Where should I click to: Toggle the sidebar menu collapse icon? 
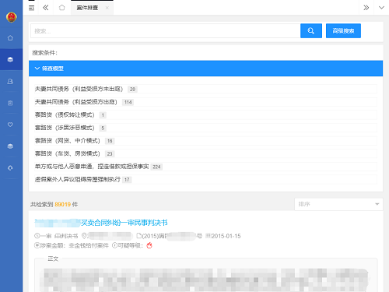31,8
